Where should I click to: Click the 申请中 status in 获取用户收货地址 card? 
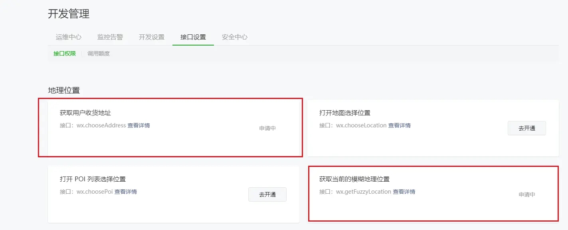coord(267,128)
